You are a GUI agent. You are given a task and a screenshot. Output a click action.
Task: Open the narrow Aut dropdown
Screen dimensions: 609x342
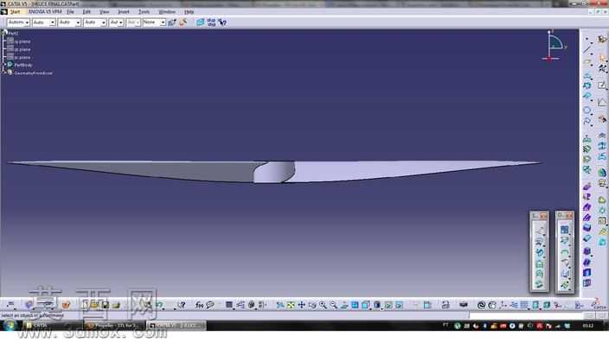point(117,22)
